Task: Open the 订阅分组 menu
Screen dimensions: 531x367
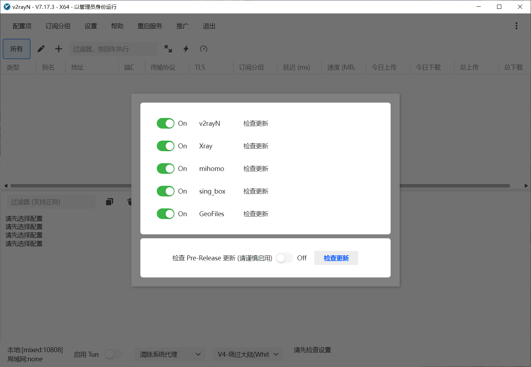Action: [58, 26]
